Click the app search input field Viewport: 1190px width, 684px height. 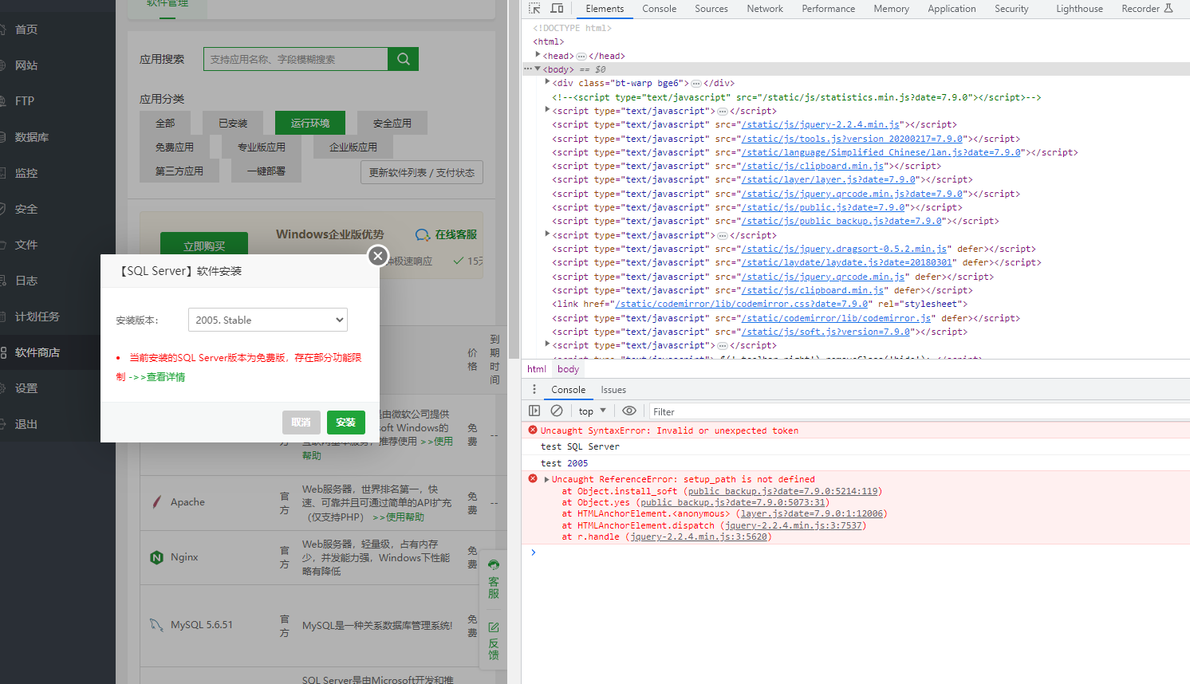(x=296, y=59)
